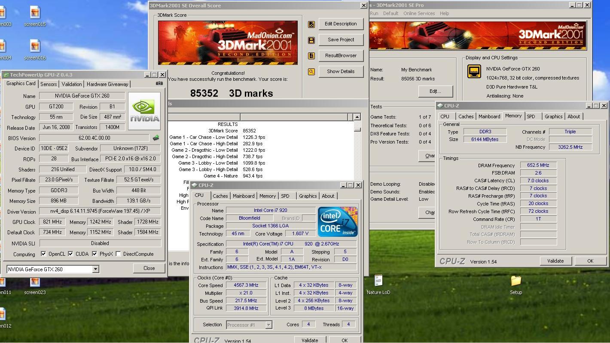Image resolution: width=610 pixels, height=343 pixels.
Task: Open the Help menu in 3DMark2001 SE Pro
Action: tap(445, 13)
